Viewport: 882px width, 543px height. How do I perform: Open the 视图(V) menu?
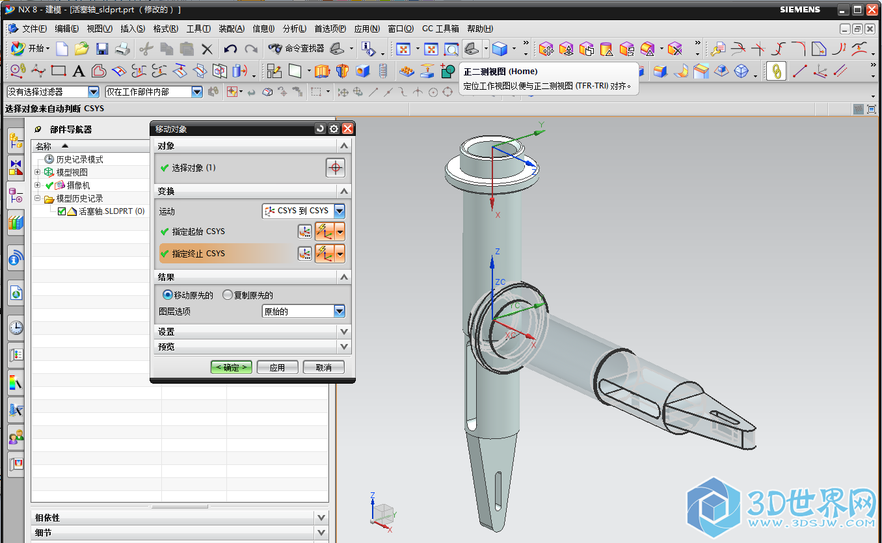pyautogui.click(x=100, y=29)
